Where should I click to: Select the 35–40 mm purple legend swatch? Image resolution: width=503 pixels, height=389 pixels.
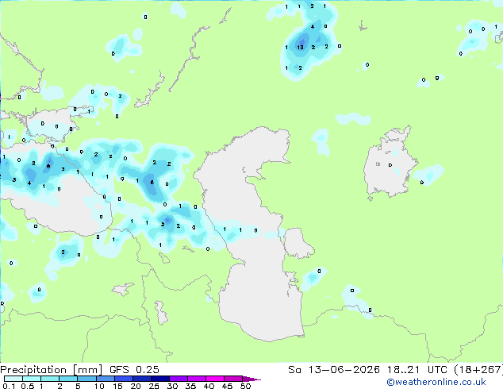[x=196, y=379]
